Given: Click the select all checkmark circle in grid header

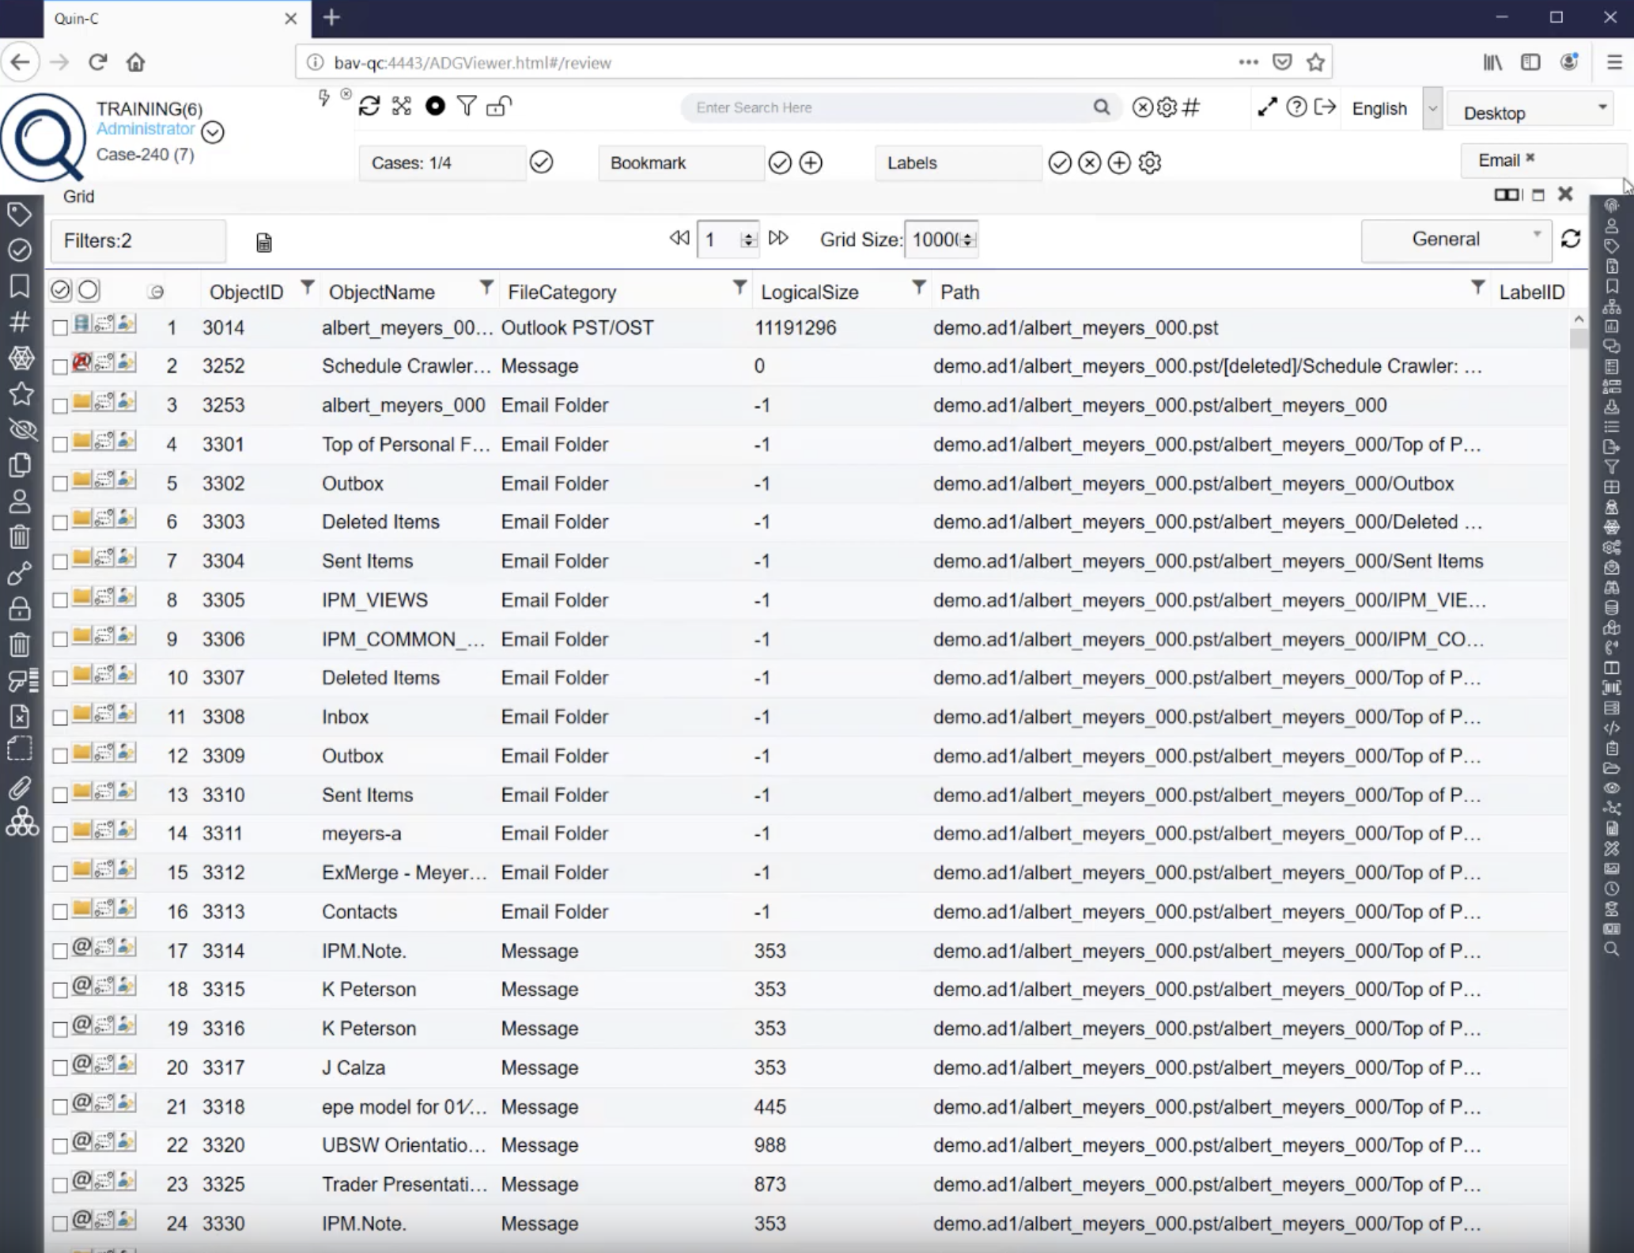Looking at the screenshot, I should pos(61,290).
